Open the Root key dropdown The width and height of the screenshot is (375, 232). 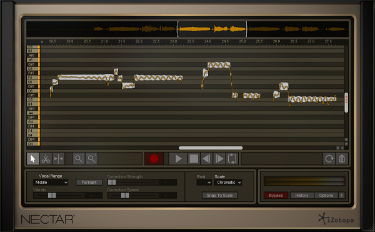tap(204, 183)
